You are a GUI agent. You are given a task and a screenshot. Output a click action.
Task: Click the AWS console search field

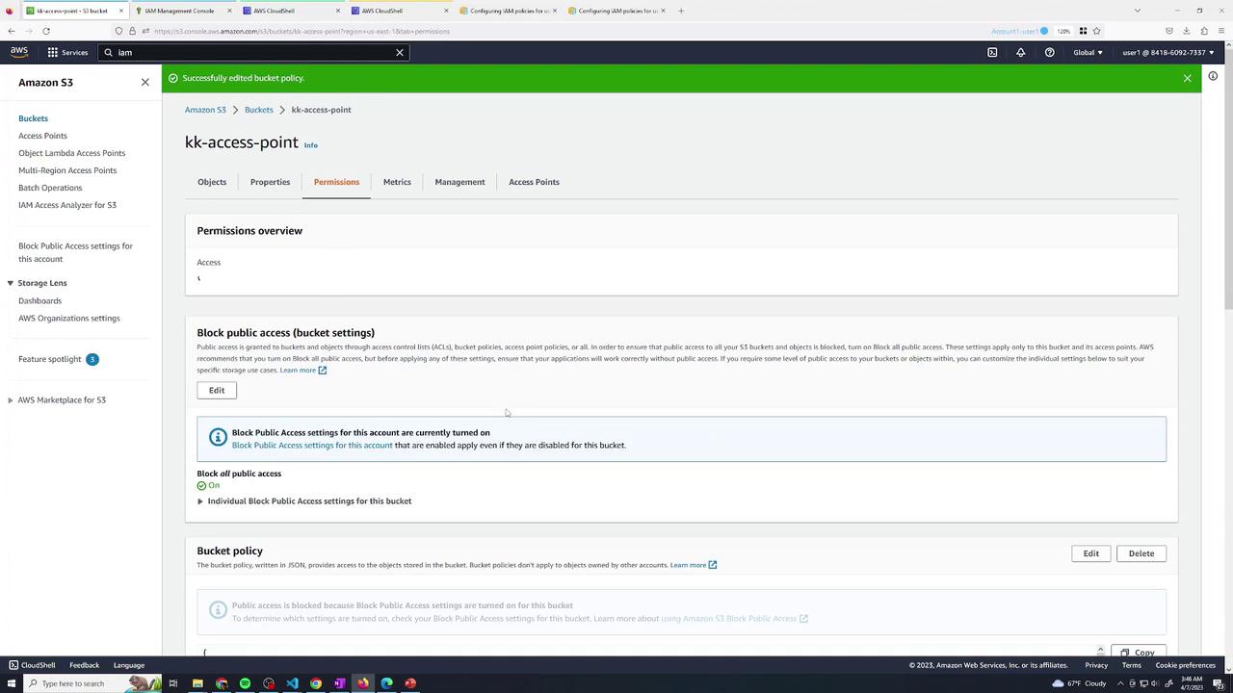click(x=252, y=52)
